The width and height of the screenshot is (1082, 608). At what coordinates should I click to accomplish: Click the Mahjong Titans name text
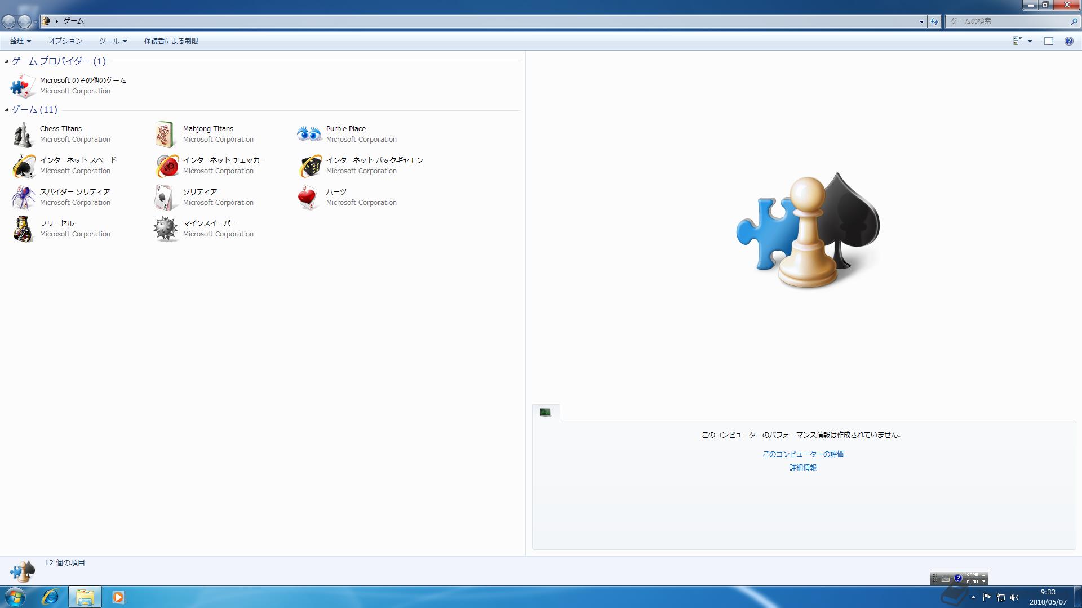(208, 129)
